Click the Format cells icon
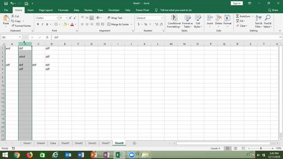 pos(227,18)
